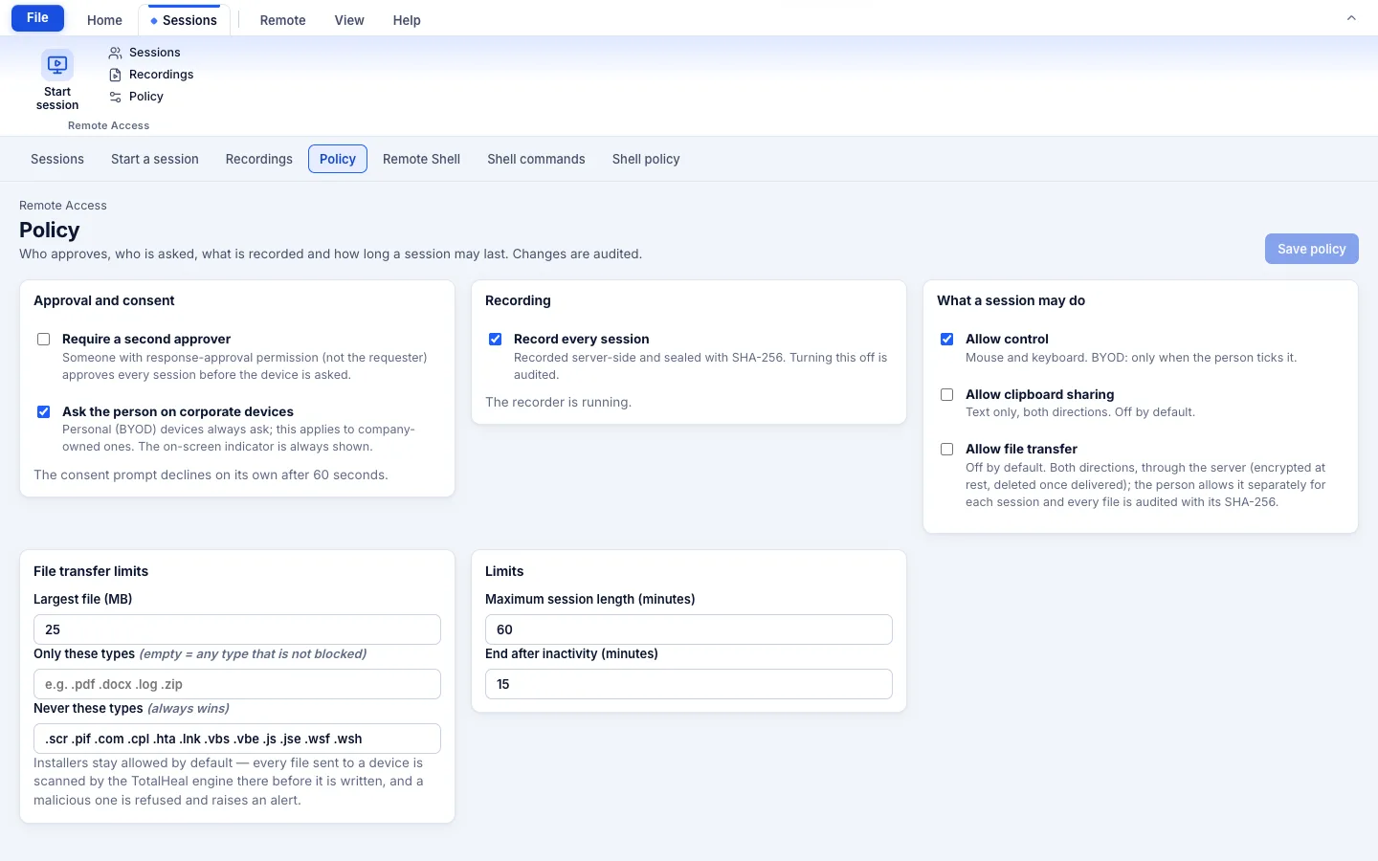This screenshot has height=861, width=1378.
Task: Go to the Start a session sub-tab
Action: (155, 159)
